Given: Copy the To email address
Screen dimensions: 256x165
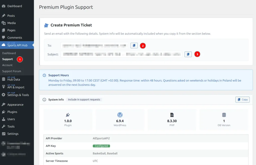Looking at the screenshot, I should pyautogui.click(x=134, y=46).
